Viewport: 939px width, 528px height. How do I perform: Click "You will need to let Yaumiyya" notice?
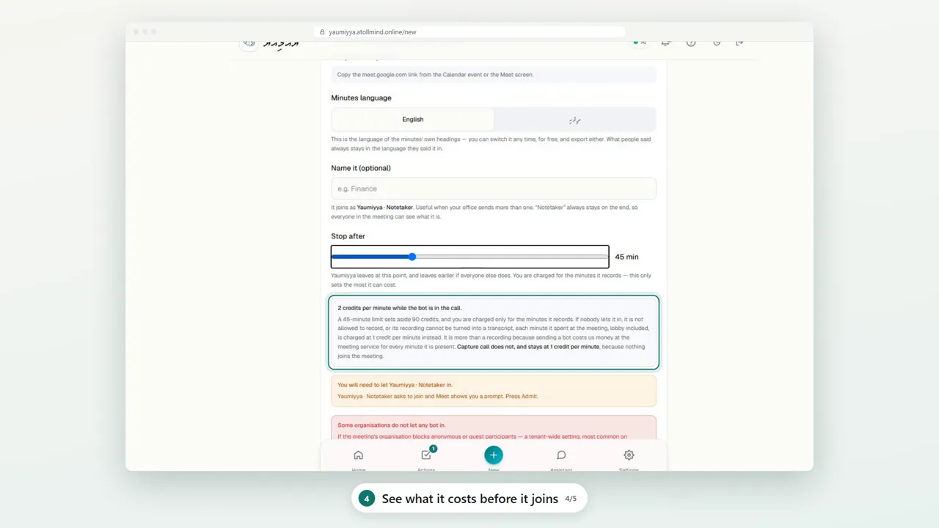click(494, 390)
